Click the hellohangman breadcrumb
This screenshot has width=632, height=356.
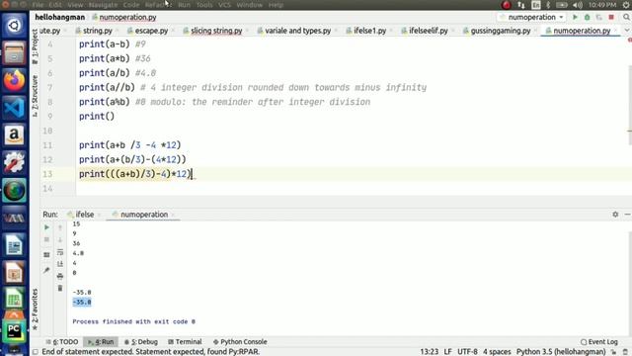coord(59,18)
